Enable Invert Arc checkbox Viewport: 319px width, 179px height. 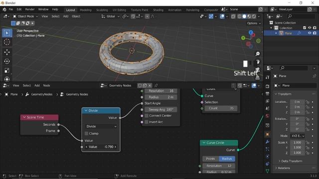pos(147,122)
